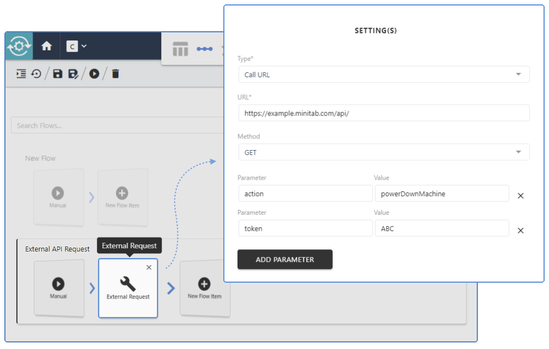The width and height of the screenshot is (549, 349).
Task: Click the flow connector dots icon
Action: click(x=204, y=49)
